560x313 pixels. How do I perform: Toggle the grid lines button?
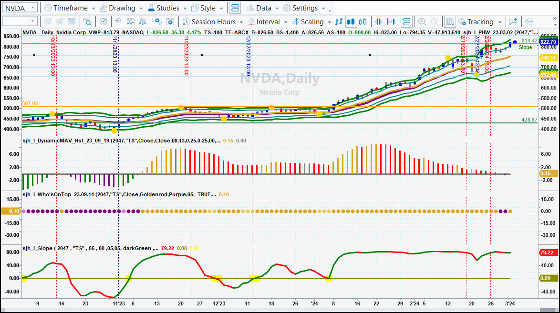[x=450, y=22]
